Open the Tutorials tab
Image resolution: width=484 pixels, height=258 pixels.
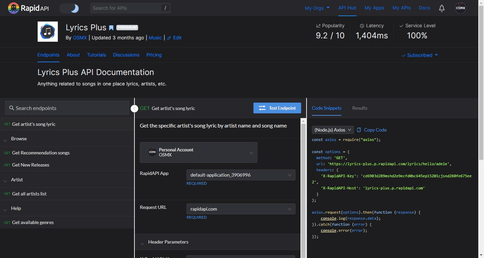pos(96,55)
